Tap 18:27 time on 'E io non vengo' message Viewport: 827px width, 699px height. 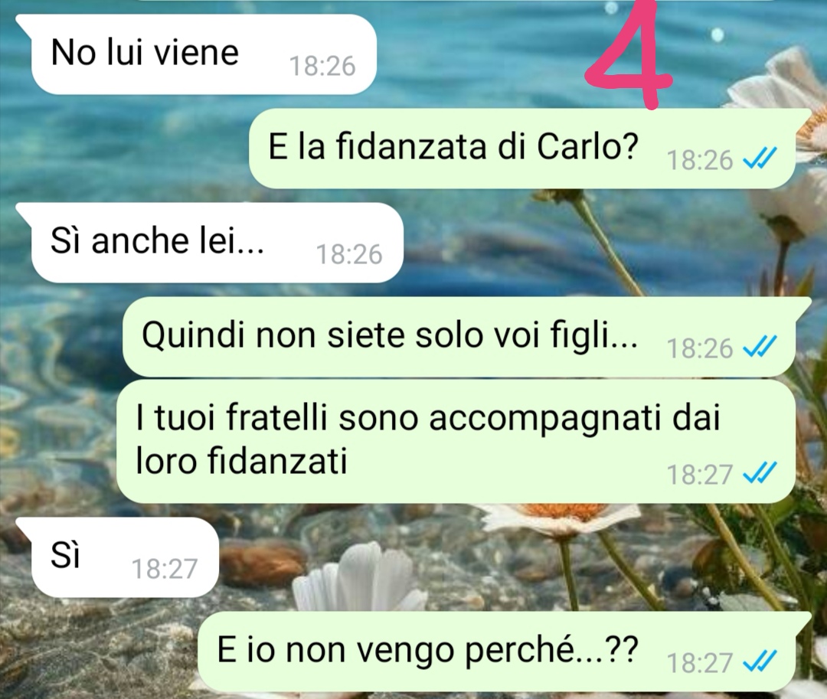[x=700, y=663]
